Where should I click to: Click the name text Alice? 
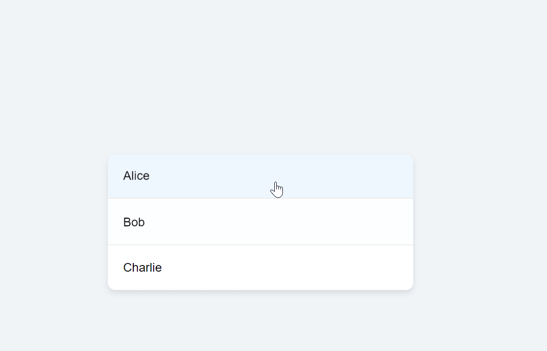click(136, 175)
